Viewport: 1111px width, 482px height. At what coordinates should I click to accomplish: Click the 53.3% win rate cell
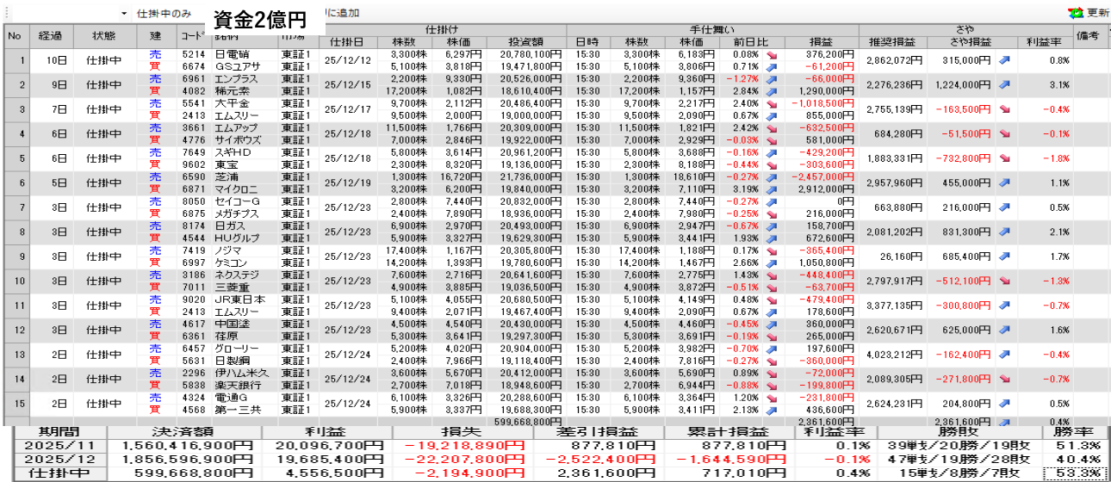tap(1075, 473)
